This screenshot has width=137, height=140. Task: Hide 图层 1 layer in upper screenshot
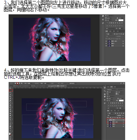106,43
